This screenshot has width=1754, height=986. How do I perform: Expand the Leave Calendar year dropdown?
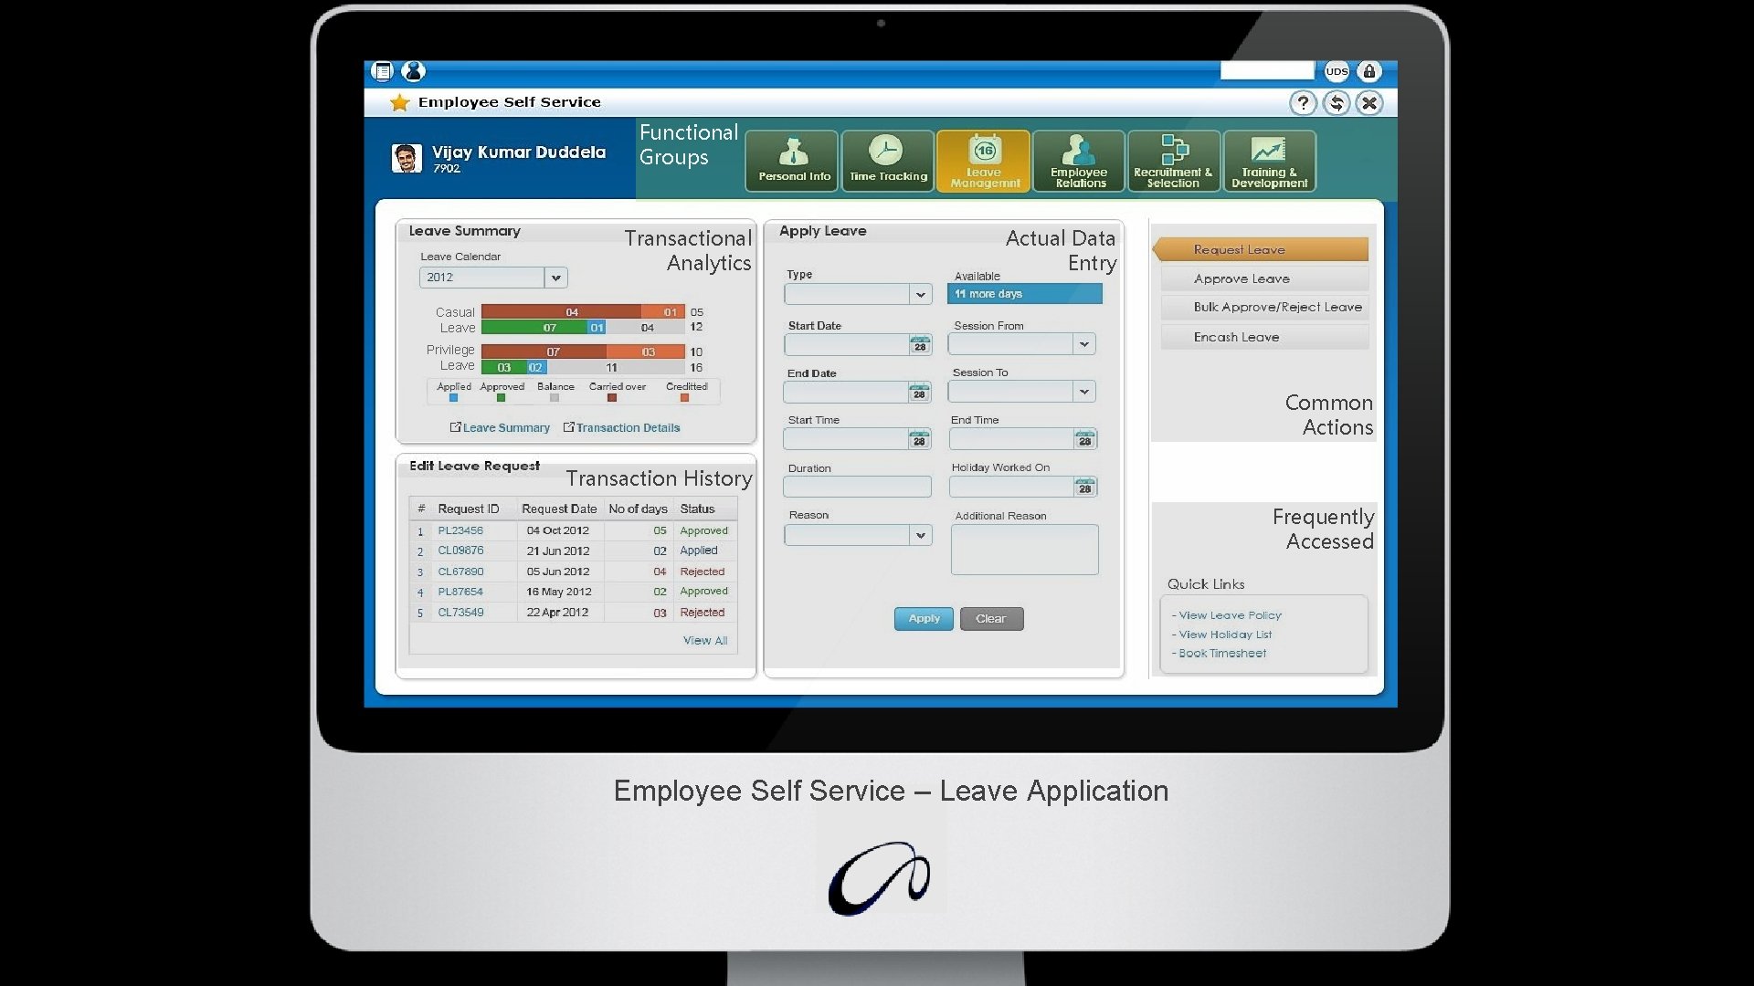click(555, 278)
